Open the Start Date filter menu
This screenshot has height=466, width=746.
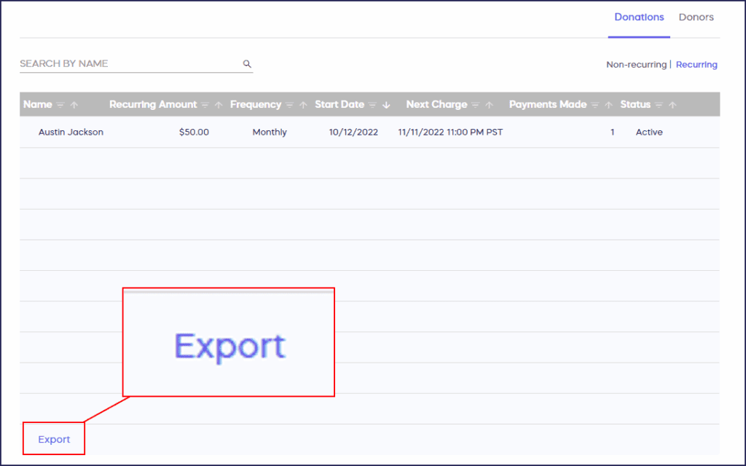click(x=373, y=105)
